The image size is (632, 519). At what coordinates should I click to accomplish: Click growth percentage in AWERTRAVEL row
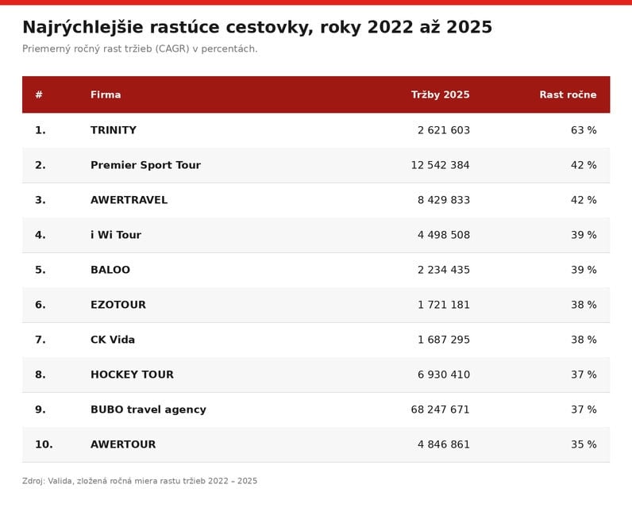[x=584, y=200]
